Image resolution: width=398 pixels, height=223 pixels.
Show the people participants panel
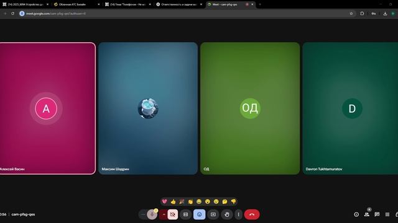click(366, 214)
